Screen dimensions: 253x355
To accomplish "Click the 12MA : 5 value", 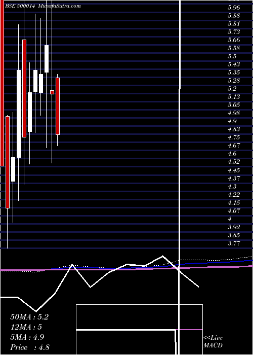I will click(x=26, y=327).
